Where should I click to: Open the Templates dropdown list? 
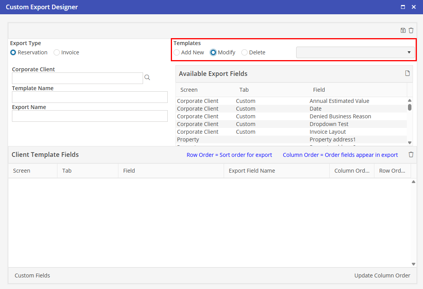tap(355, 52)
